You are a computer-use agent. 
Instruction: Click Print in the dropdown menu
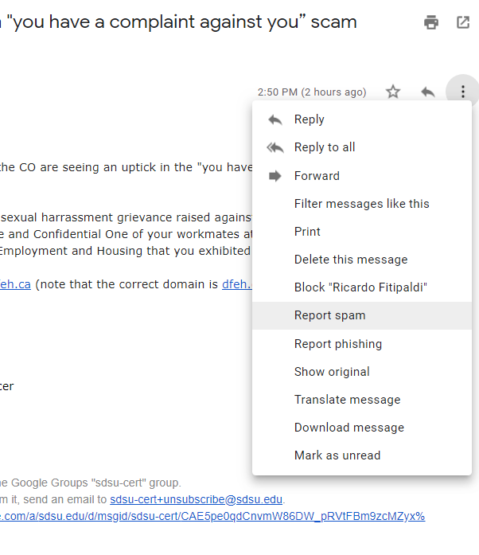click(307, 232)
